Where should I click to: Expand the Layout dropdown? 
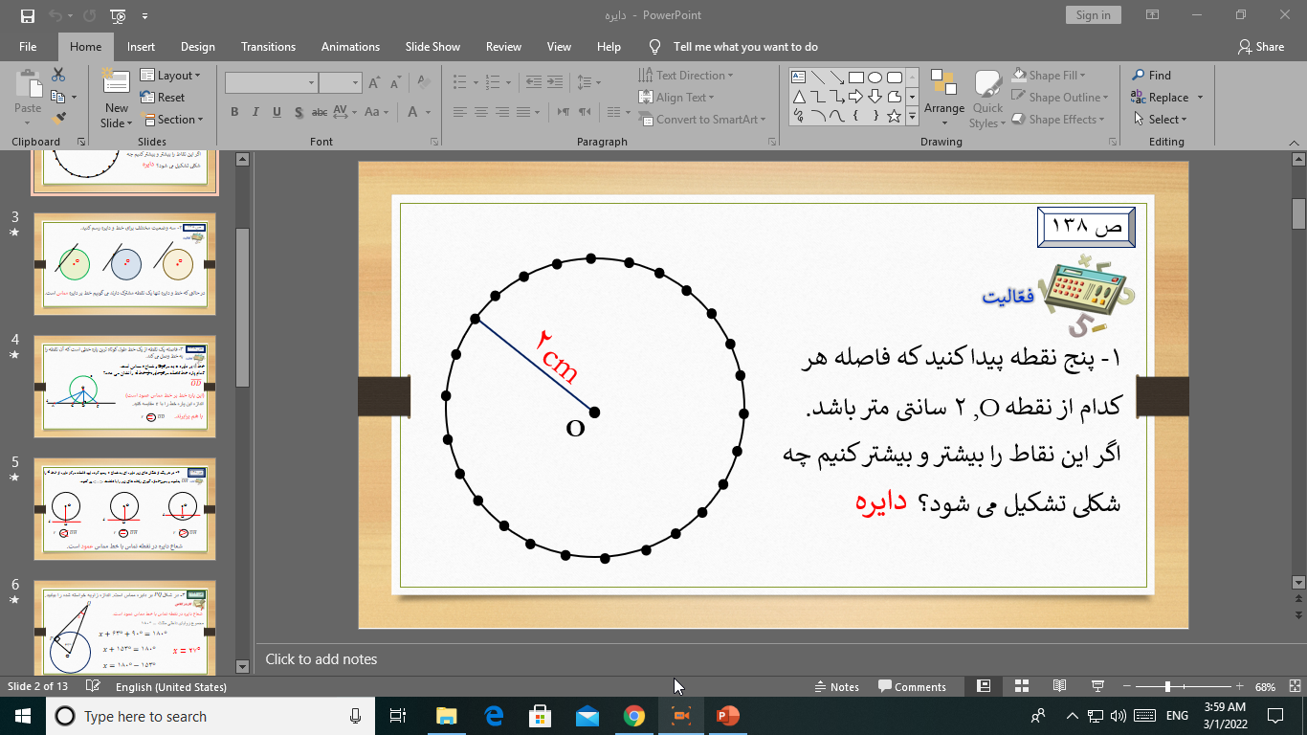click(x=170, y=76)
